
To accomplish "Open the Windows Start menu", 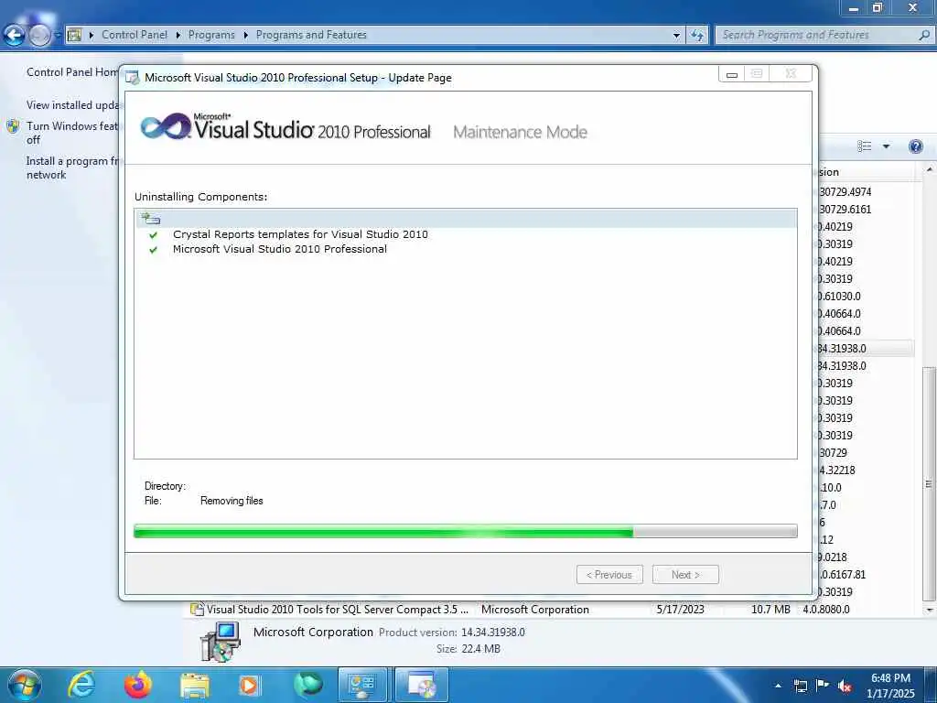I will pos(24,685).
